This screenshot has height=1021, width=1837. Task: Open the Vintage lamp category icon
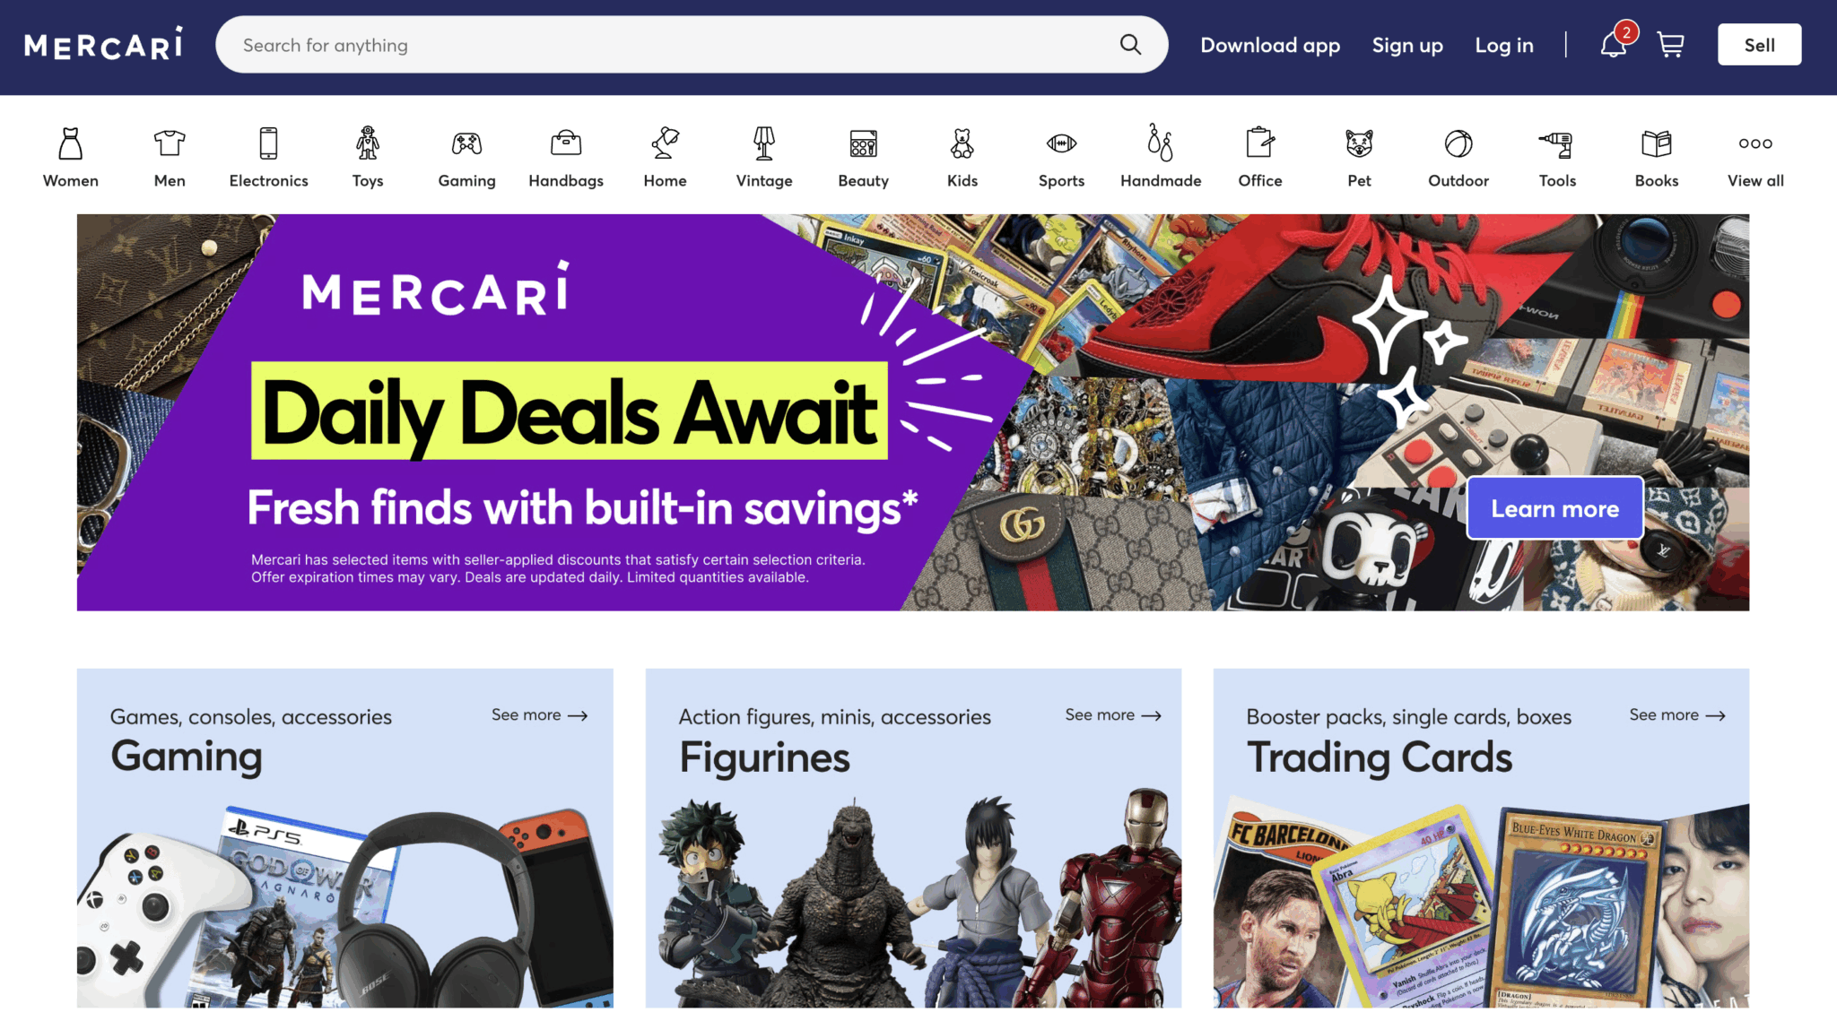pyautogui.click(x=764, y=143)
